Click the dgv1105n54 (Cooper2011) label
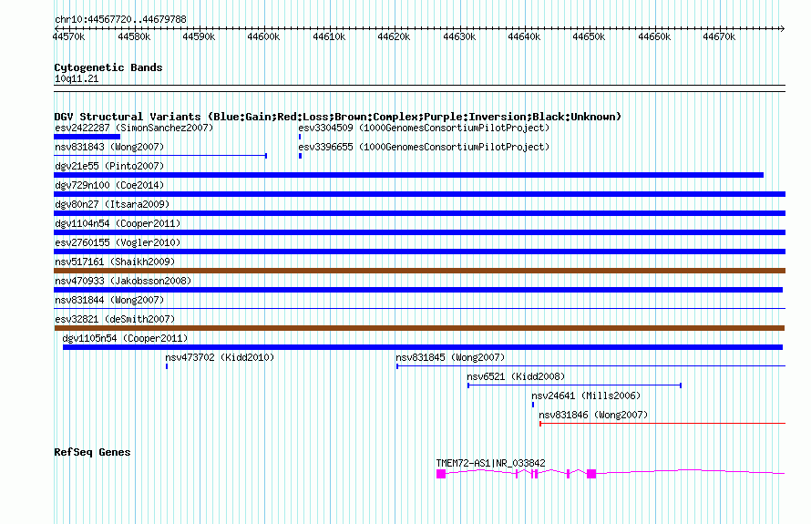Screen dimensions: 811x524 pos(125,338)
